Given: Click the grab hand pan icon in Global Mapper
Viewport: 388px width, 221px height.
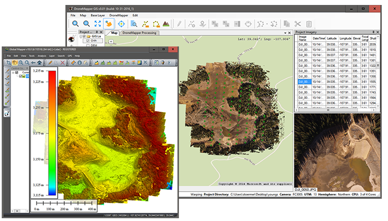Looking at the screenshot, I should [x=15, y=62].
